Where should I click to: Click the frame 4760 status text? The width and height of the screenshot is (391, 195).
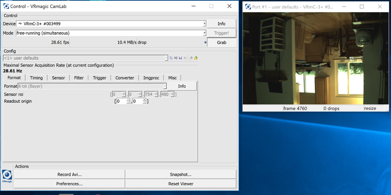point(295,109)
